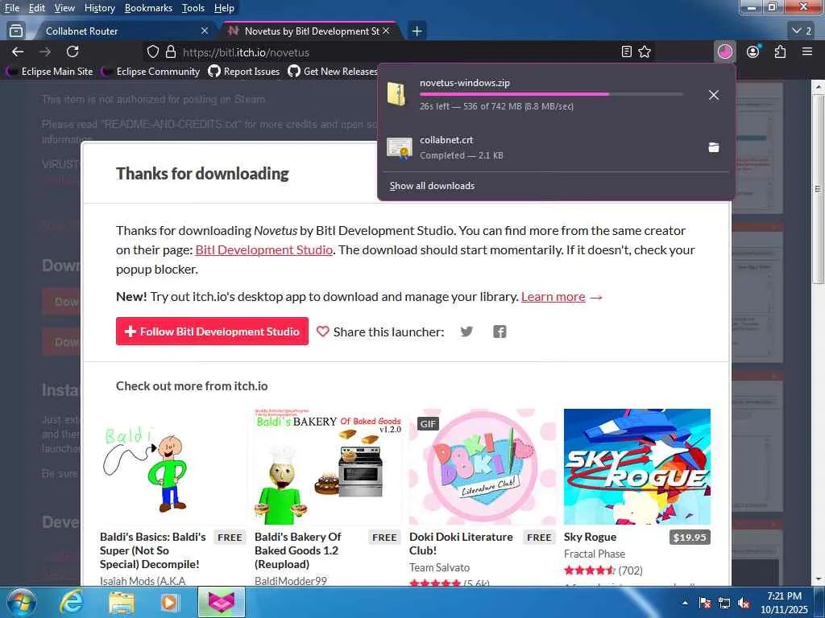Screen dimensions: 825x618
Task: Reload the current page
Action: pyautogui.click(x=73, y=51)
